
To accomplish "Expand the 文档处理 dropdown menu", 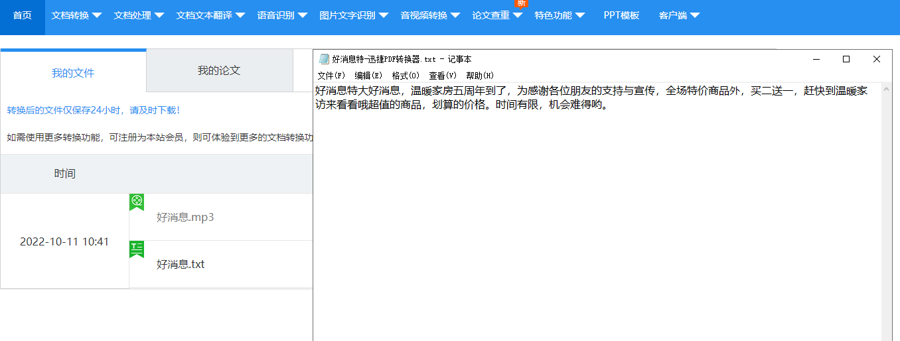I will pyautogui.click(x=139, y=15).
